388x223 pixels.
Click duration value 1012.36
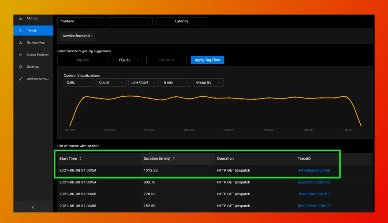click(x=150, y=170)
